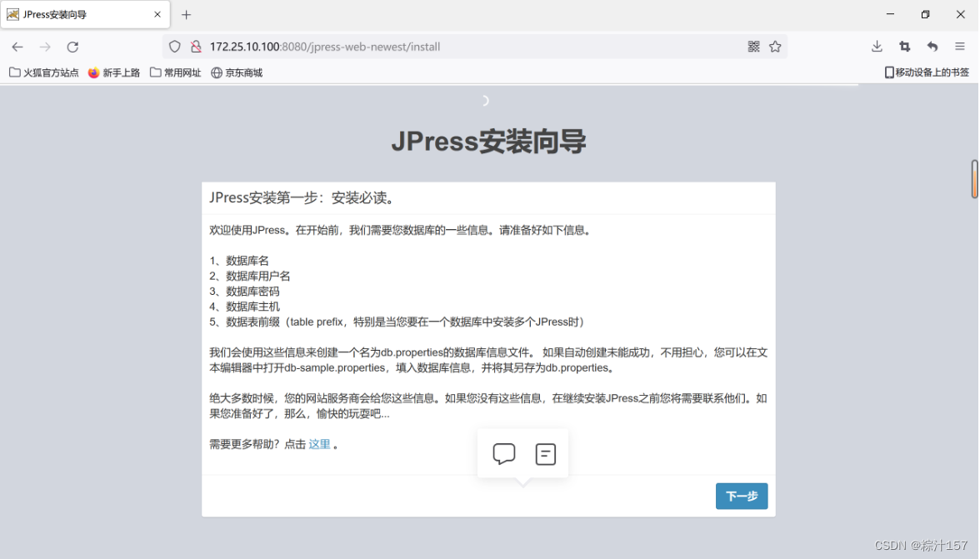Click the QR code icon in address bar
Image resolution: width=980 pixels, height=559 pixels.
752,47
